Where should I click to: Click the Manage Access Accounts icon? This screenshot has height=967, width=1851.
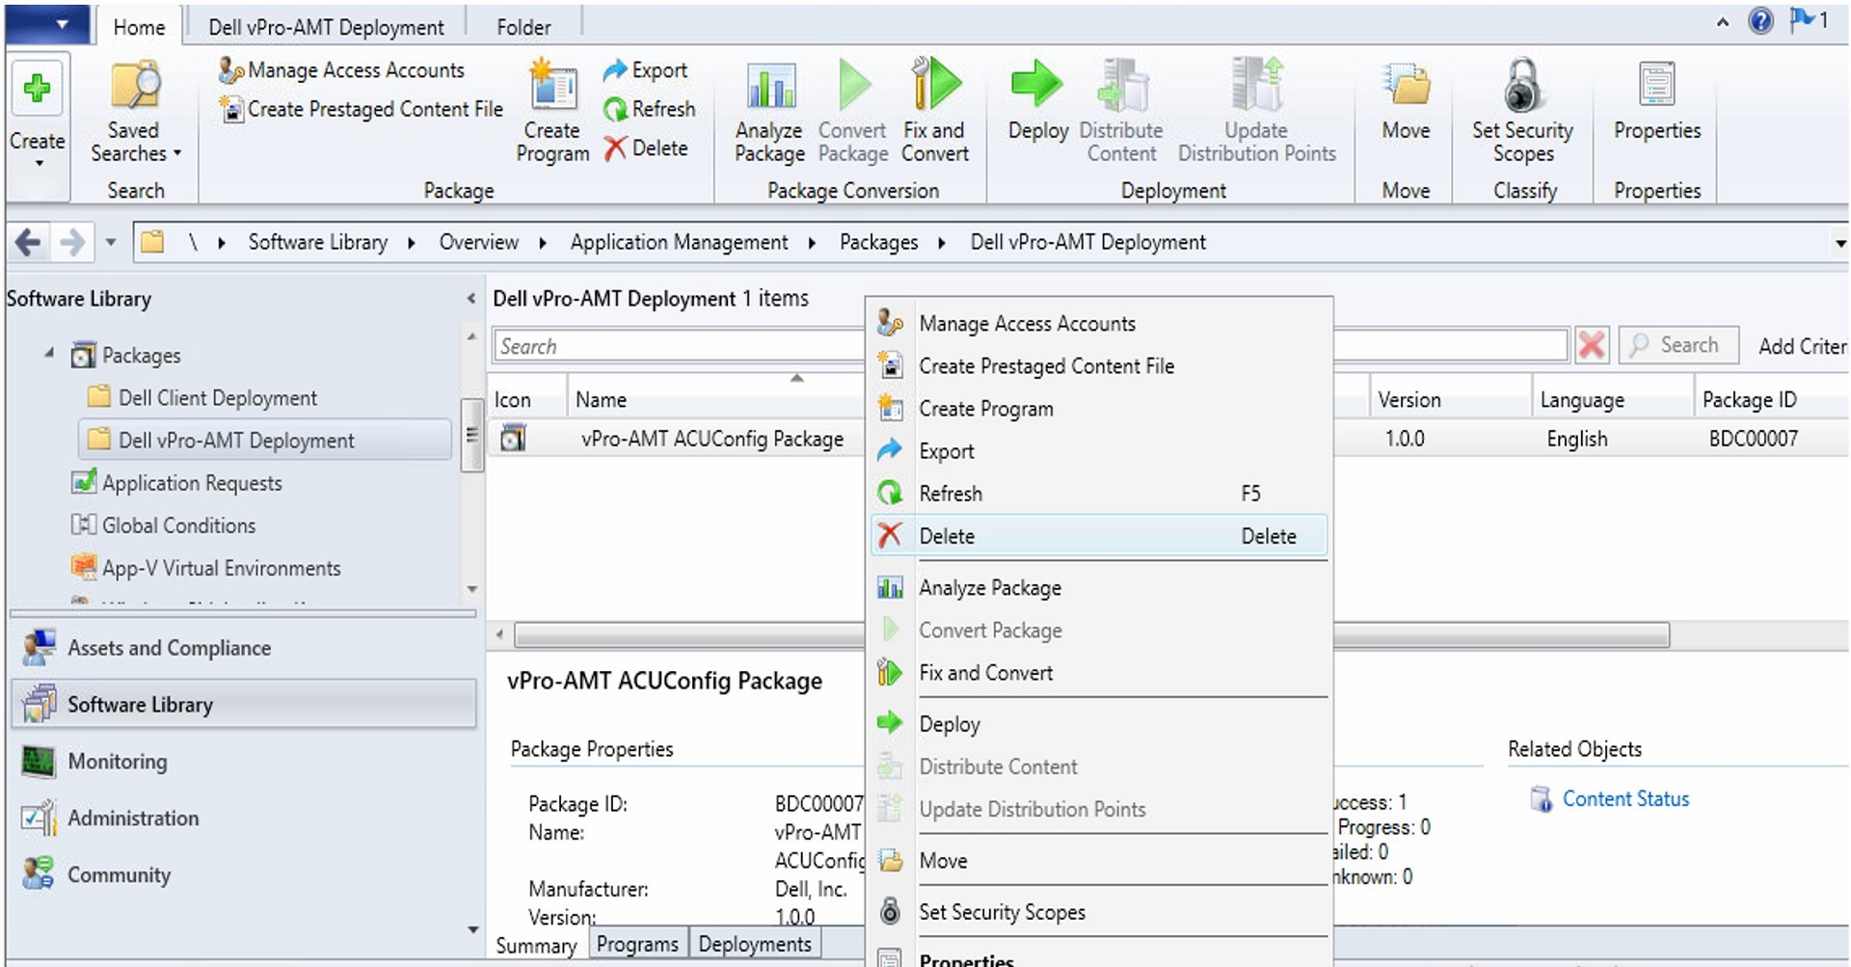point(229,69)
